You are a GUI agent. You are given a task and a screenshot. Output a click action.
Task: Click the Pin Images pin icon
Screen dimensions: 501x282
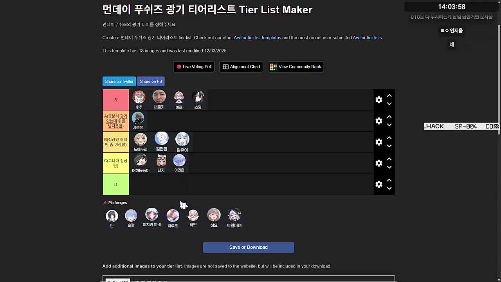105,203
